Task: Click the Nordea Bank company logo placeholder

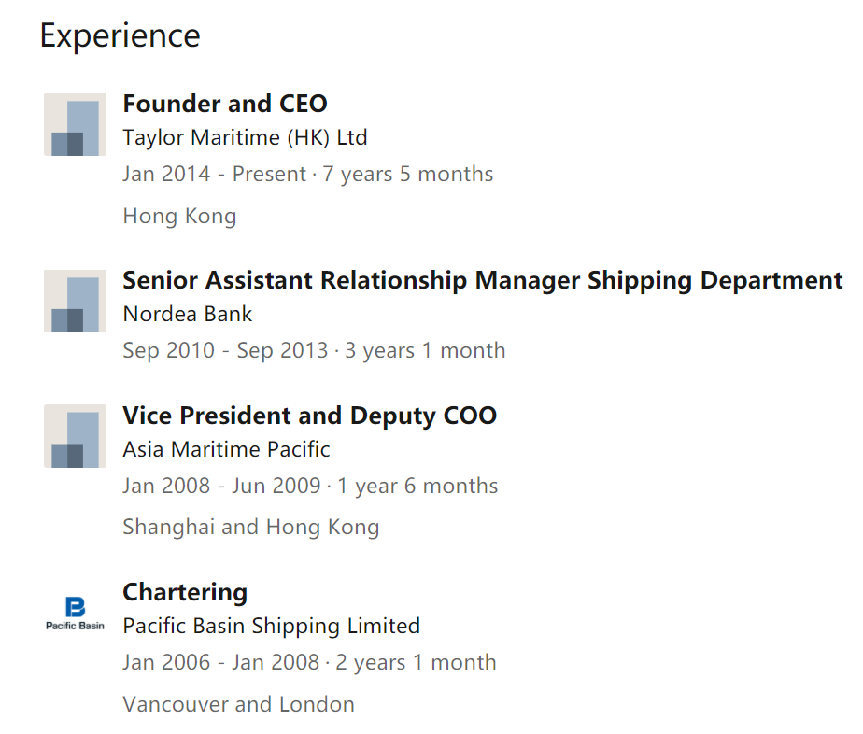Action: [75, 301]
